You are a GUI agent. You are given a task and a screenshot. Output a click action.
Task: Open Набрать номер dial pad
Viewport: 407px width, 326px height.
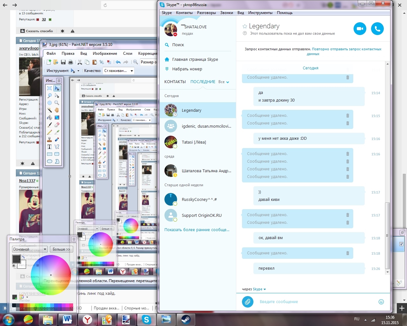point(187,69)
